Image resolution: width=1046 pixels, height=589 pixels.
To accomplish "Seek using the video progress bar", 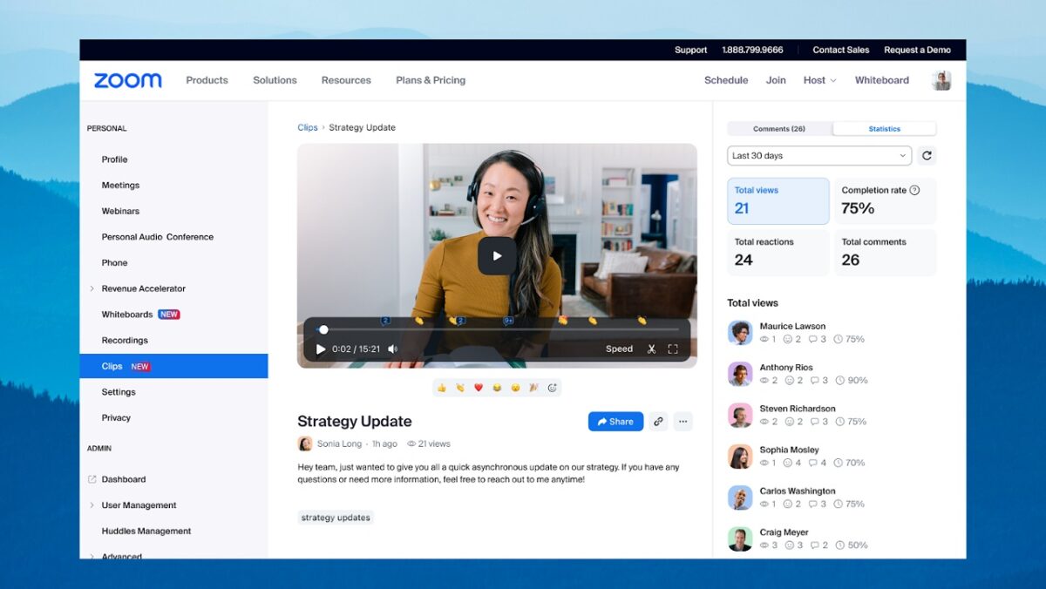I will click(497, 329).
